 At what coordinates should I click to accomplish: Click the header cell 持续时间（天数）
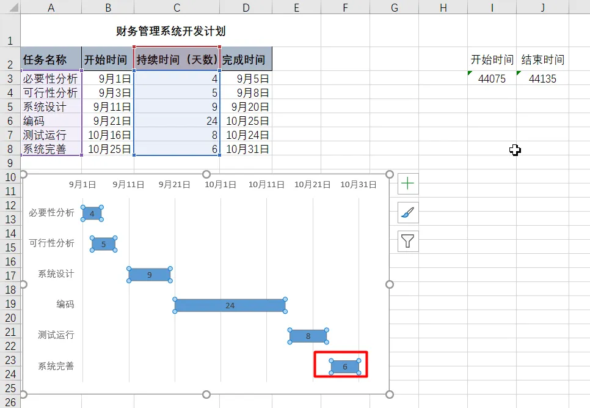(x=177, y=59)
